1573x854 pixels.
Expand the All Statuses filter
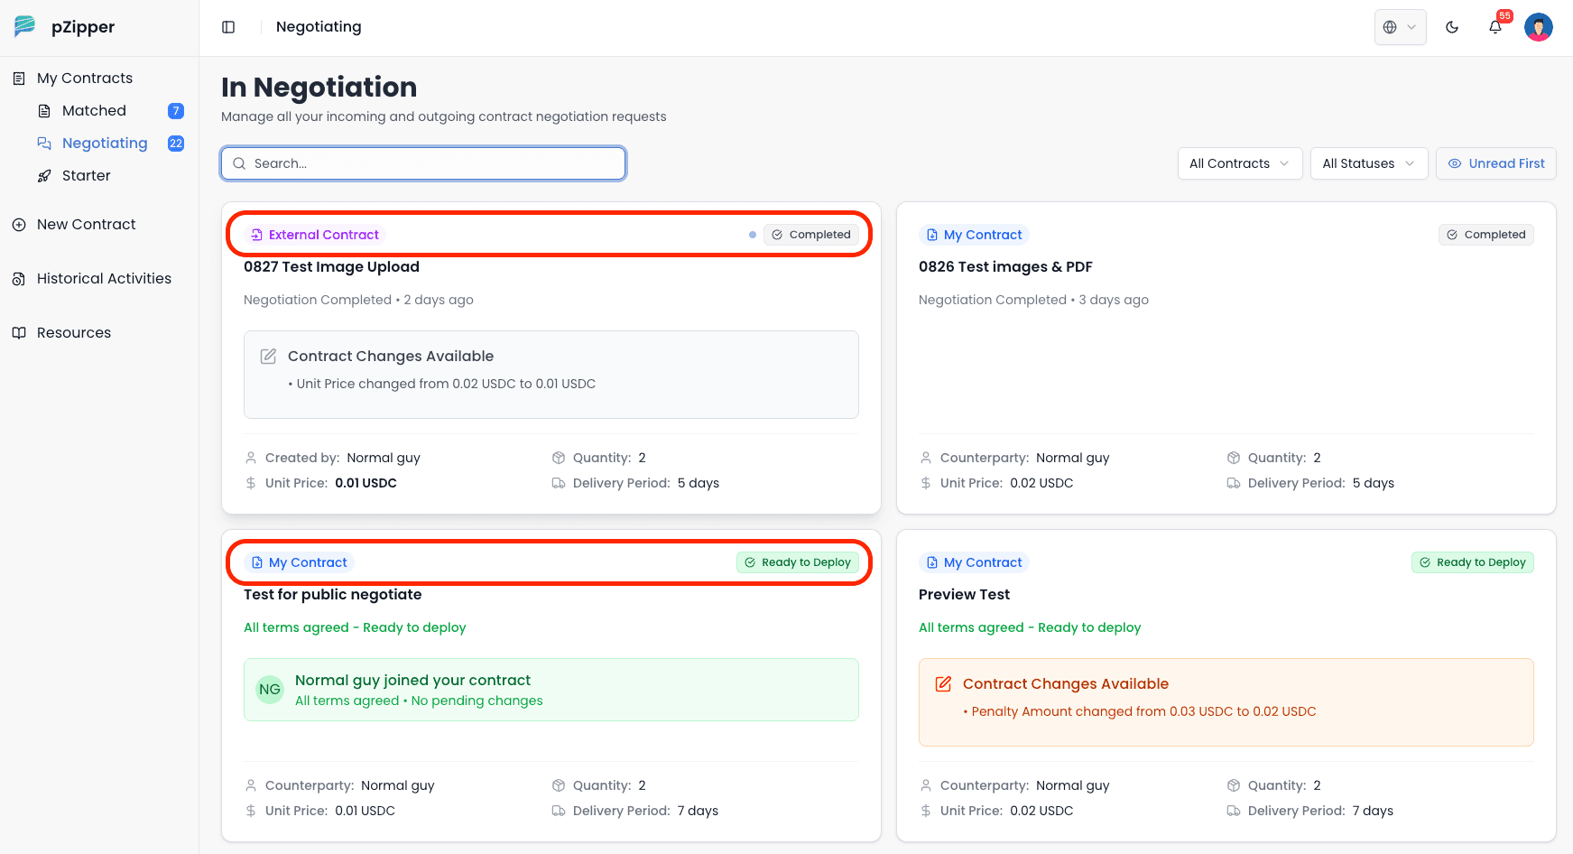coord(1368,163)
